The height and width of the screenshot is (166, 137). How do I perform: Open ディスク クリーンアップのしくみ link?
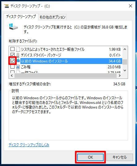pyautogui.click(x=29, y=145)
